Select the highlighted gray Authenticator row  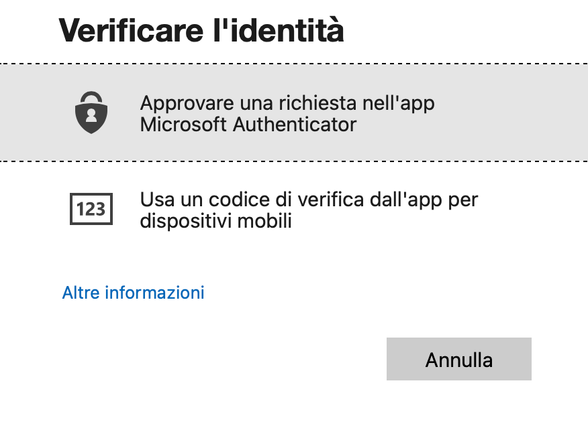[294, 113]
